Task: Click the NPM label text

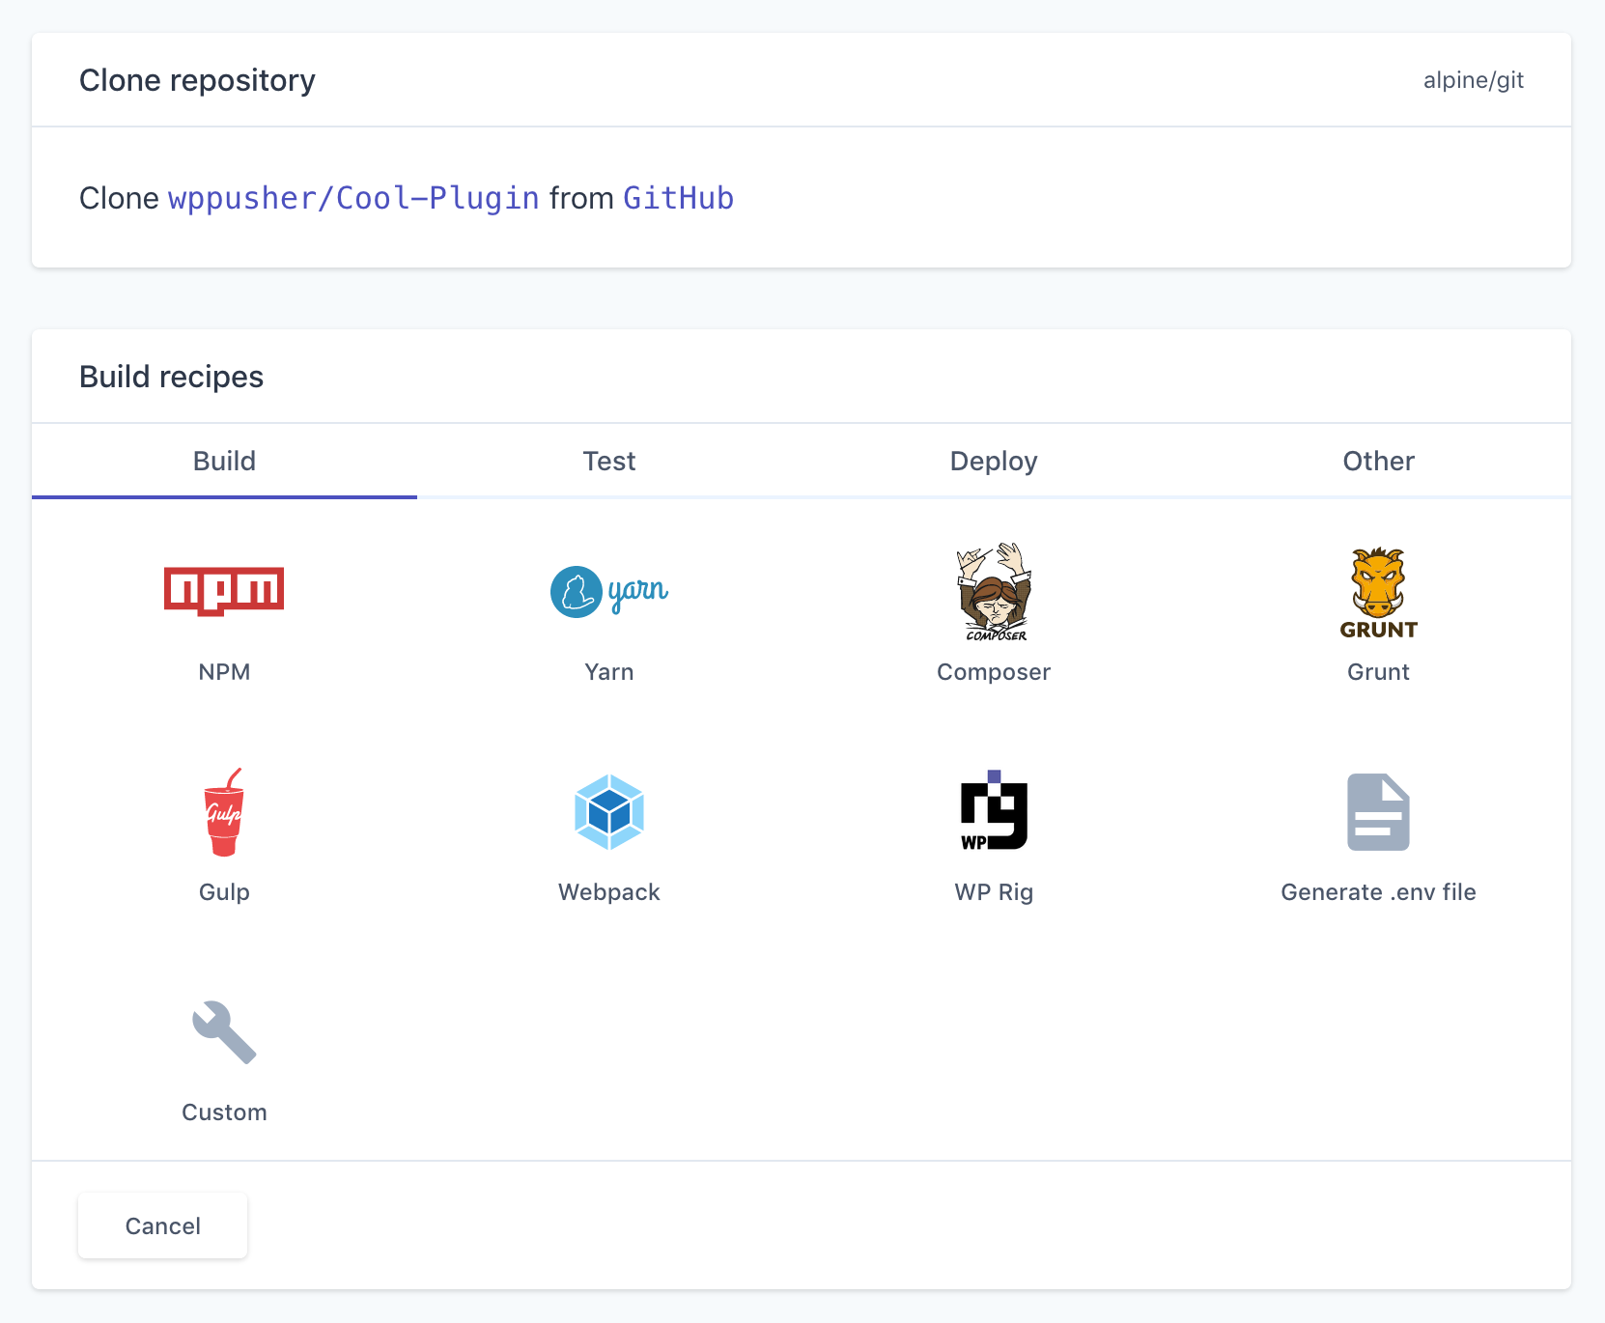Action: pos(224,672)
